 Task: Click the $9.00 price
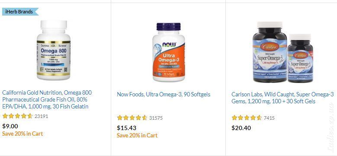pos(10,126)
